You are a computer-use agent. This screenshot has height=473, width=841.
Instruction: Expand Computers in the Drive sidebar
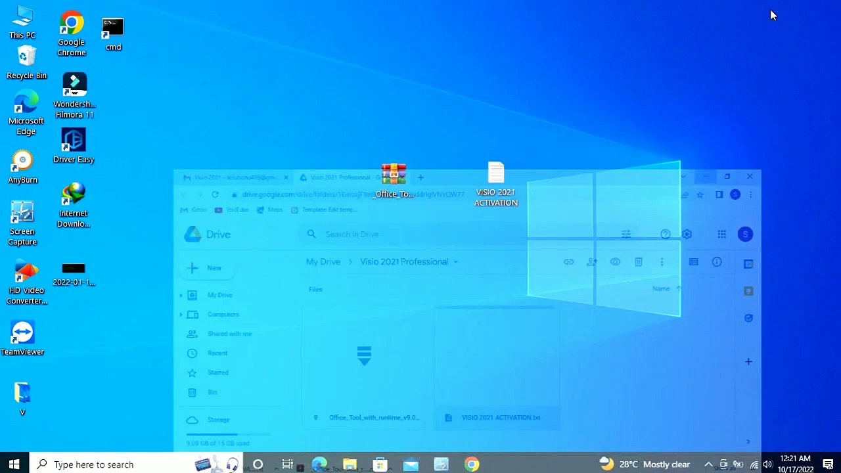click(x=181, y=315)
